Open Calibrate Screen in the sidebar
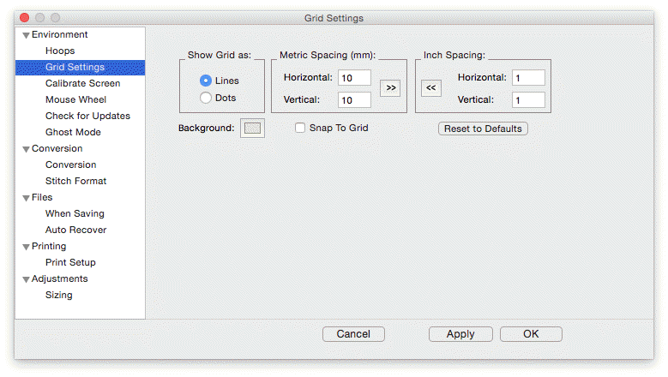The image size is (668, 377). pos(82,84)
